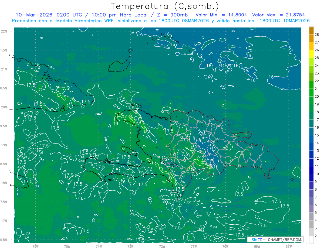Click the blue band between 11 and 12
The width and height of the screenshot is (324, 250).
311,162
